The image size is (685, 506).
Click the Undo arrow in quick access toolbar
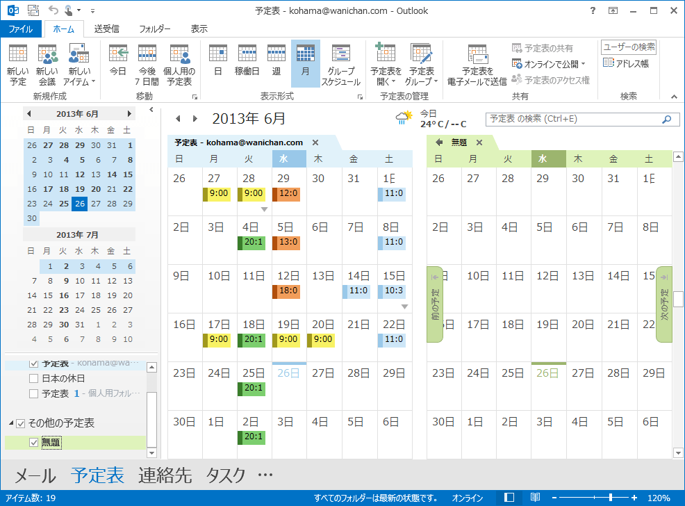(x=53, y=10)
